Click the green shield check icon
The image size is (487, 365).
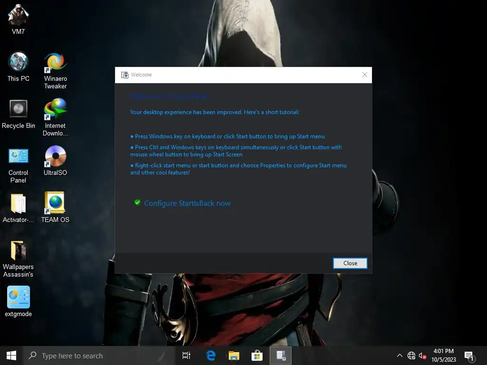click(137, 202)
